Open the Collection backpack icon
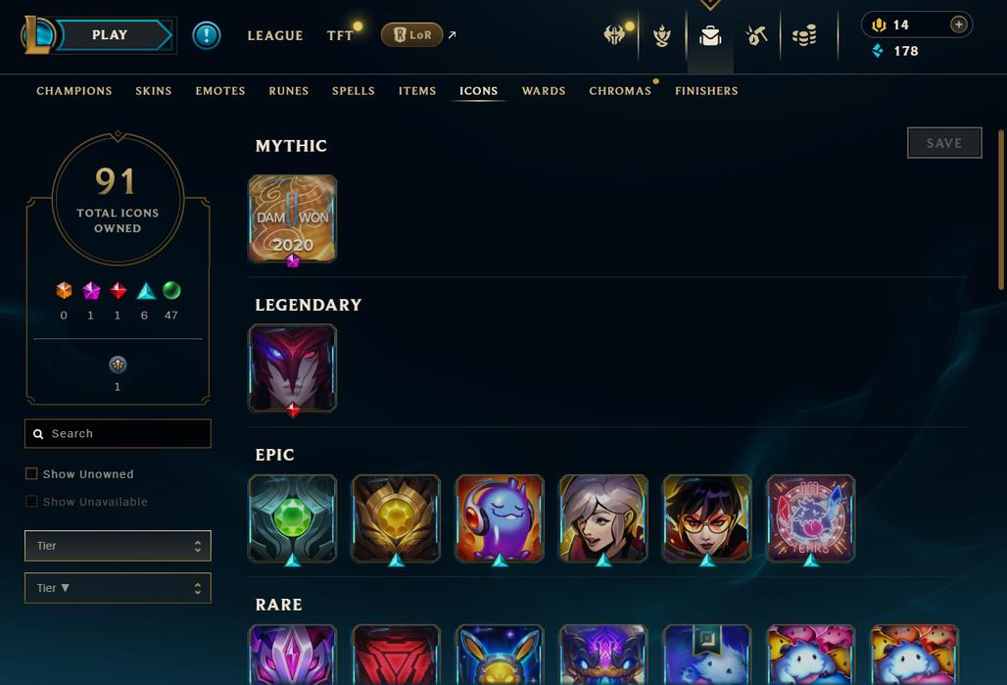The image size is (1007, 685). [709, 36]
